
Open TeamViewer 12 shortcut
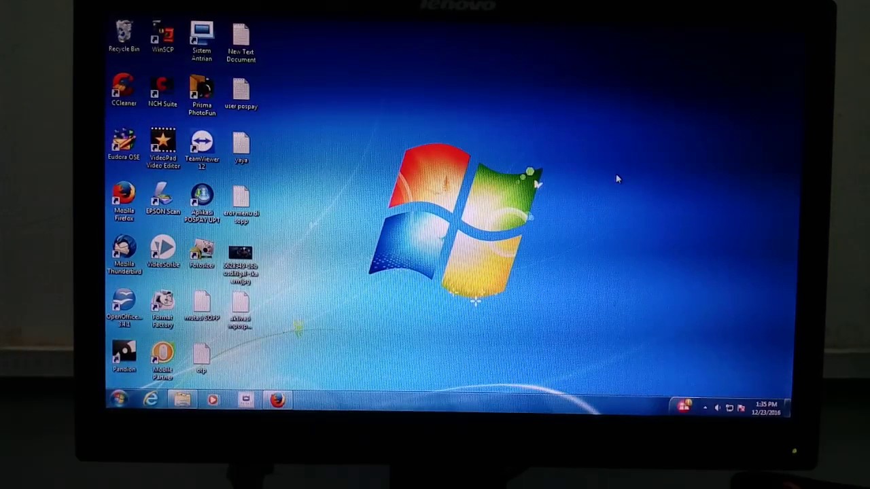tap(202, 149)
